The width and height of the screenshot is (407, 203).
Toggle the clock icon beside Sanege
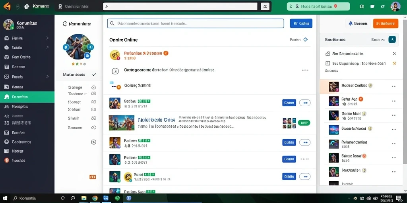pos(94,88)
